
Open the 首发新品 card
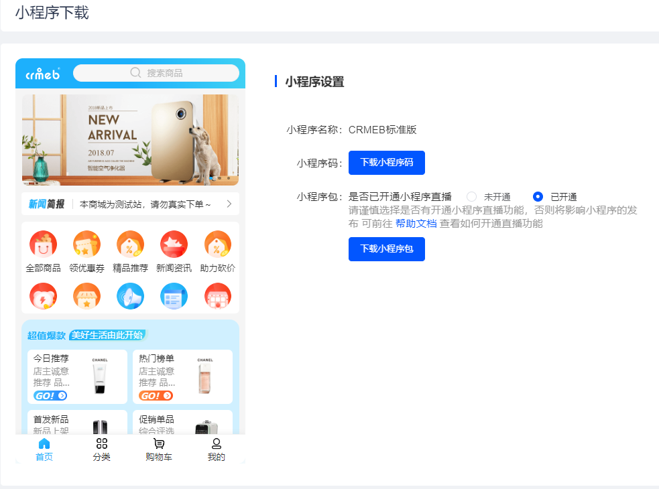coord(77,422)
